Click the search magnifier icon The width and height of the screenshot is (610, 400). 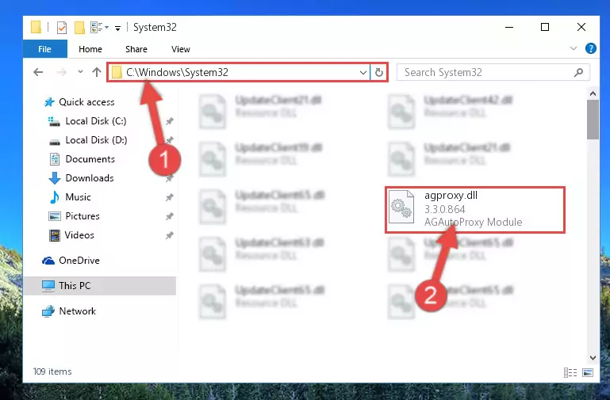(x=578, y=72)
